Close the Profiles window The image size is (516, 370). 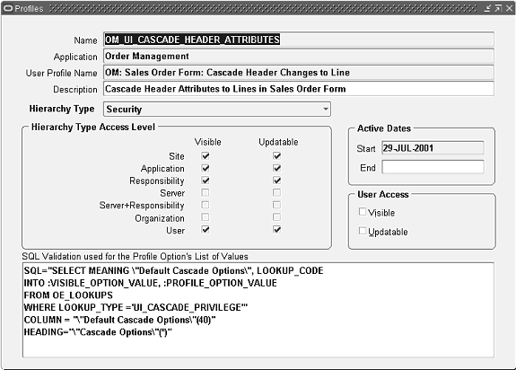[509, 8]
